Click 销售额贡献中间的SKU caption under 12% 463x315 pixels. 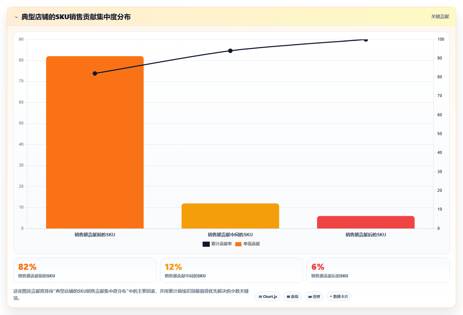coord(185,276)
